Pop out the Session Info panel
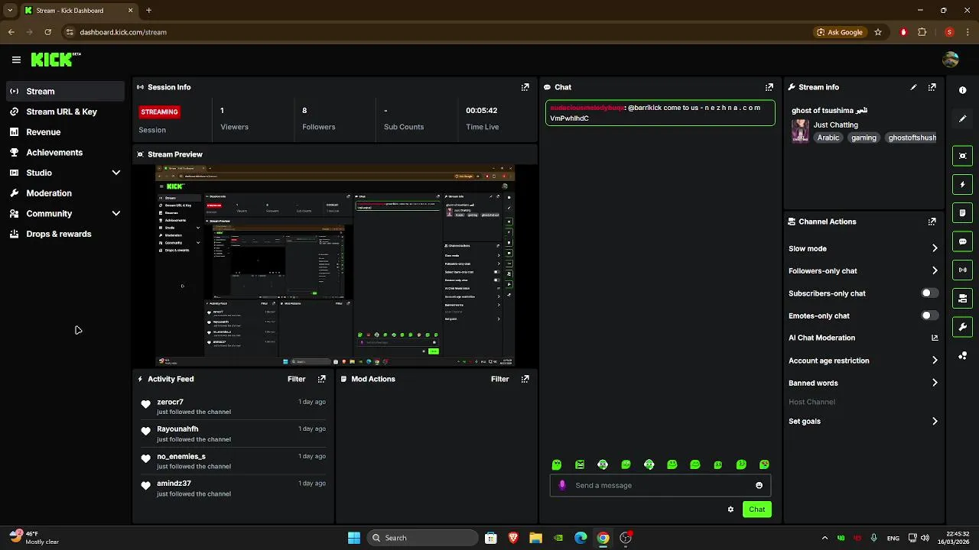The height and width of the screenshot is (550, 979). (525, 87)
